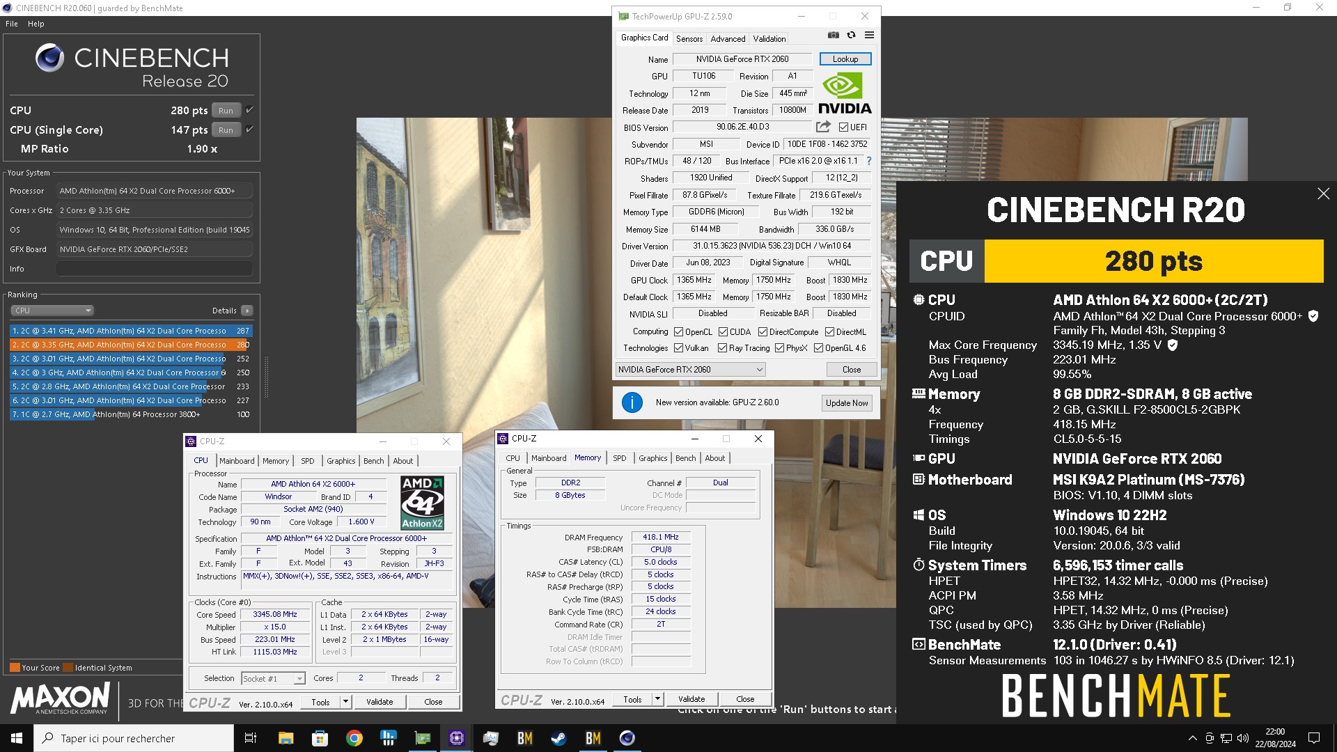The image size is (1337, 752).
Task: Open the GPU selection dropdown in GPU-Z
Action: coord(690,370)
